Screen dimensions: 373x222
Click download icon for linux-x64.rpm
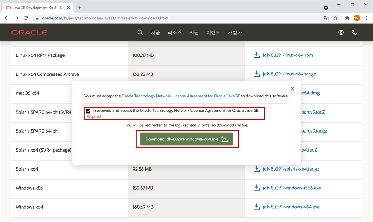point(257,55)
